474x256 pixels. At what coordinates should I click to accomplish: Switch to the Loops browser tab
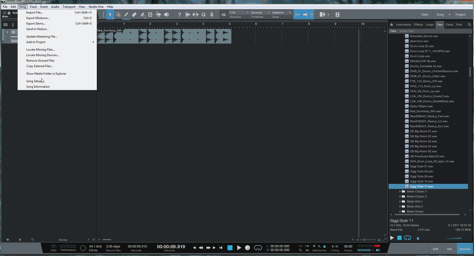(430, 25)
